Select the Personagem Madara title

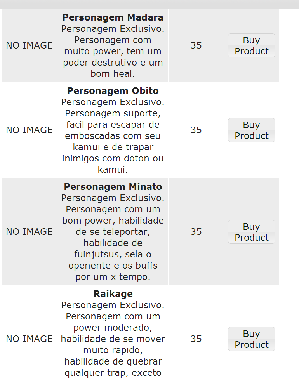113,17
